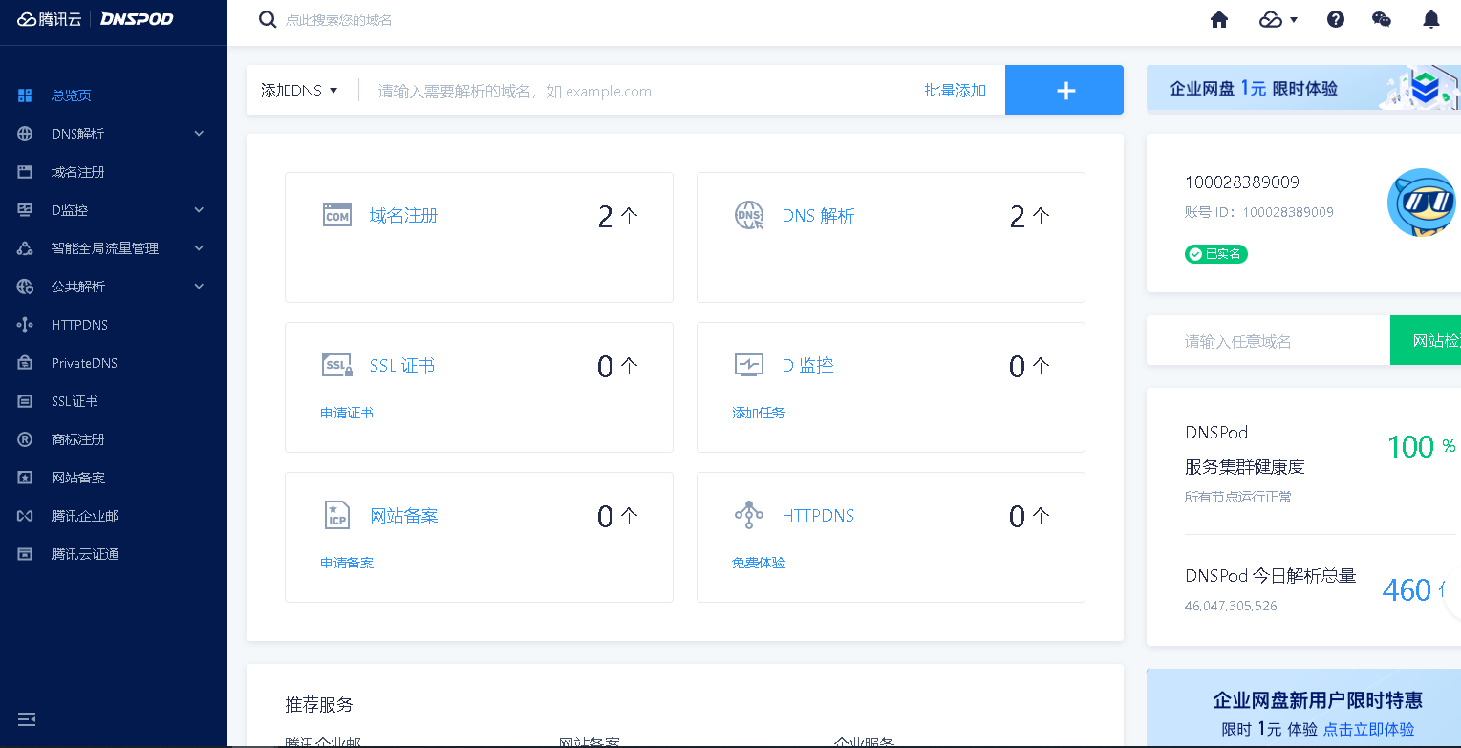1461x748 pixels.
Task: Click the 企业网盘 1元 限时体验 banner
Action: pos(1303,89)
